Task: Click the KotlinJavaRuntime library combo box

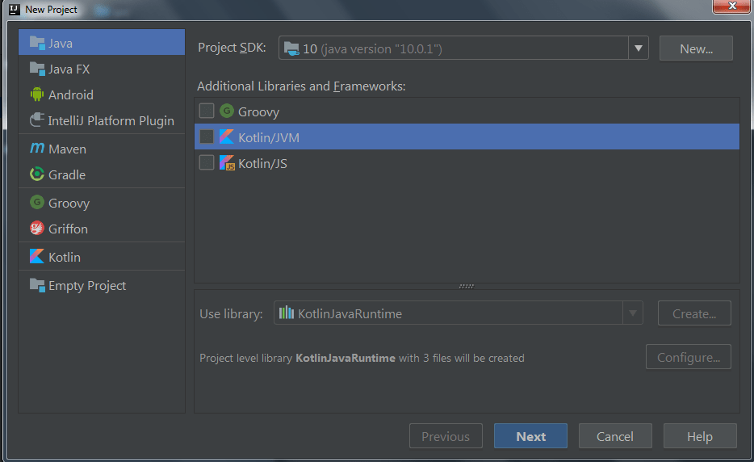Action: tap(459, 313)
